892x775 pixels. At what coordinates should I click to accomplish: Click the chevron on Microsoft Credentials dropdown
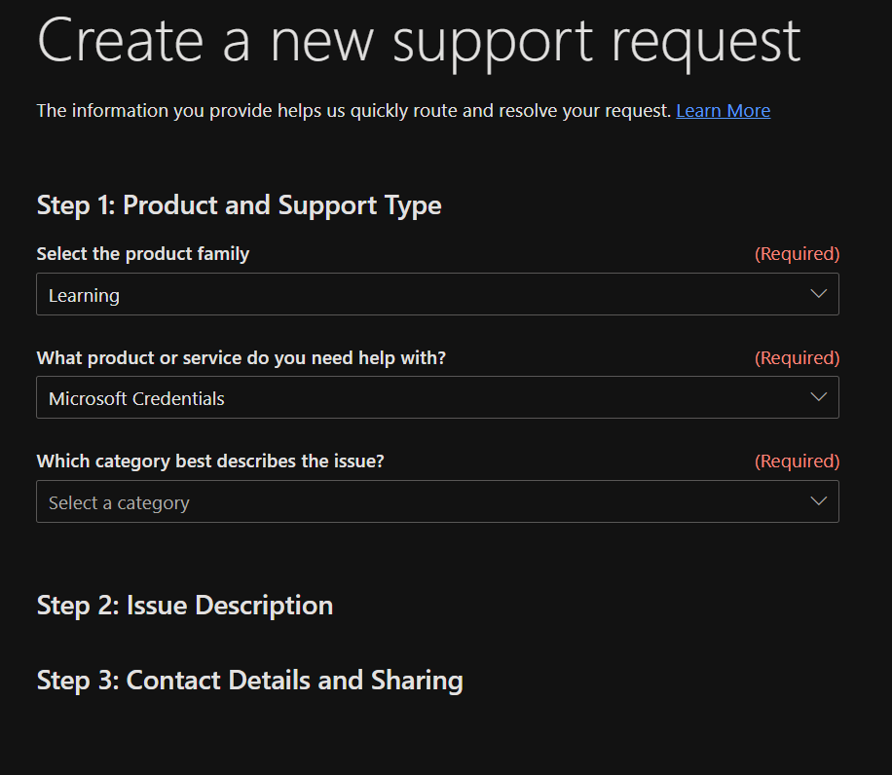point(818,397)
